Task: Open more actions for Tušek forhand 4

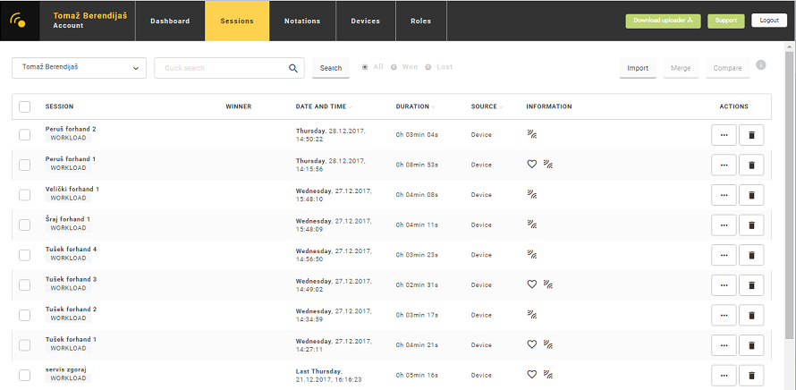Action: (x=724, y=255)
